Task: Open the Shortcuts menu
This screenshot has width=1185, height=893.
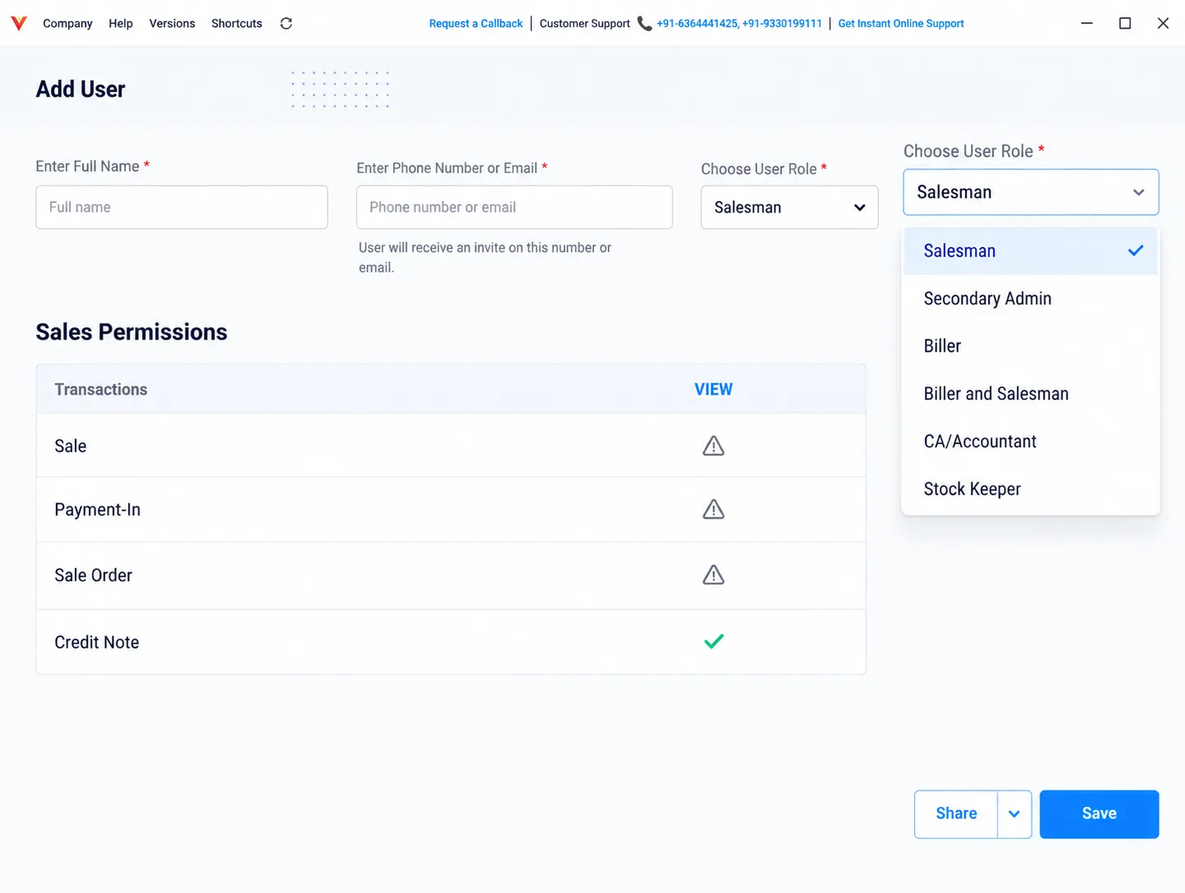Action: (x=236, y=23)
